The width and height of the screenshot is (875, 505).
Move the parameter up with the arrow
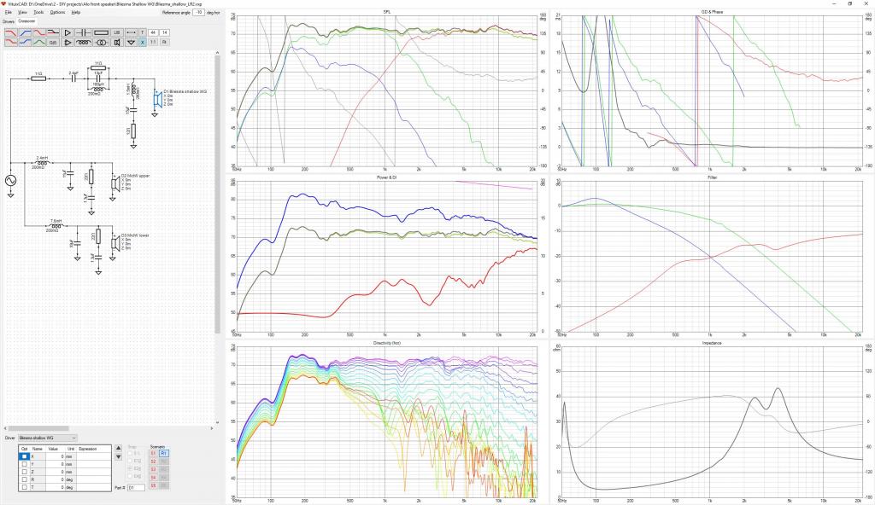tap(118, 448)
